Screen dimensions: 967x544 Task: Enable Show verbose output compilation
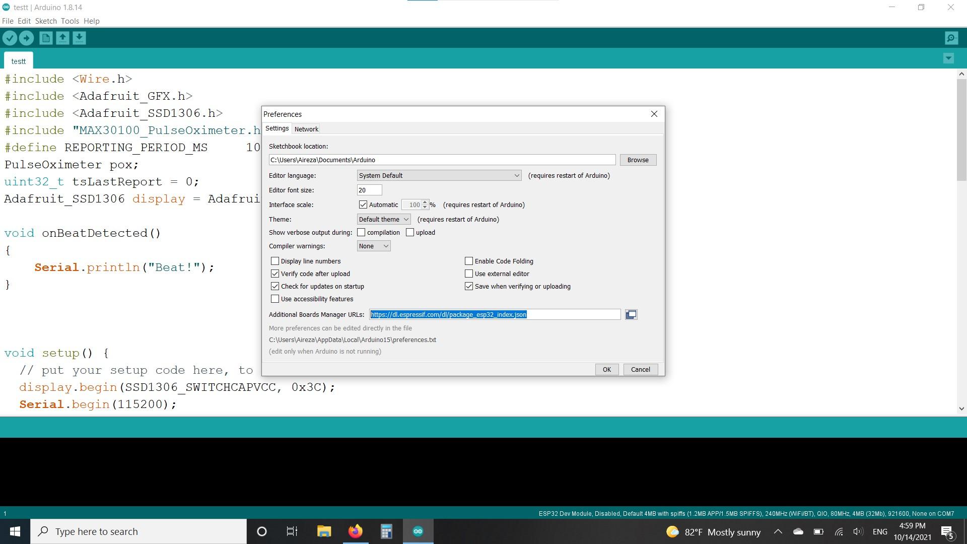point(361,232)
